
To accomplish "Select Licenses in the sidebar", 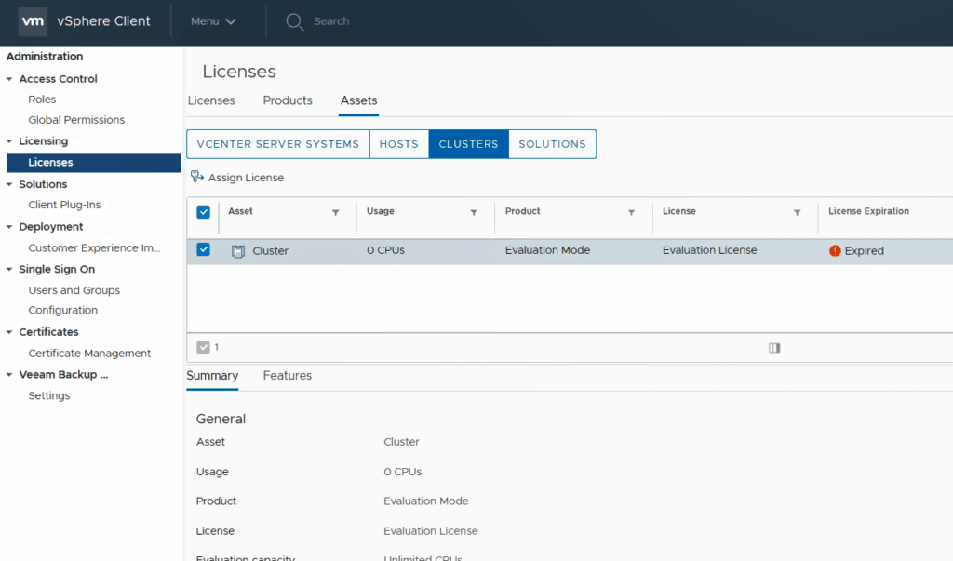I will 94,162.
